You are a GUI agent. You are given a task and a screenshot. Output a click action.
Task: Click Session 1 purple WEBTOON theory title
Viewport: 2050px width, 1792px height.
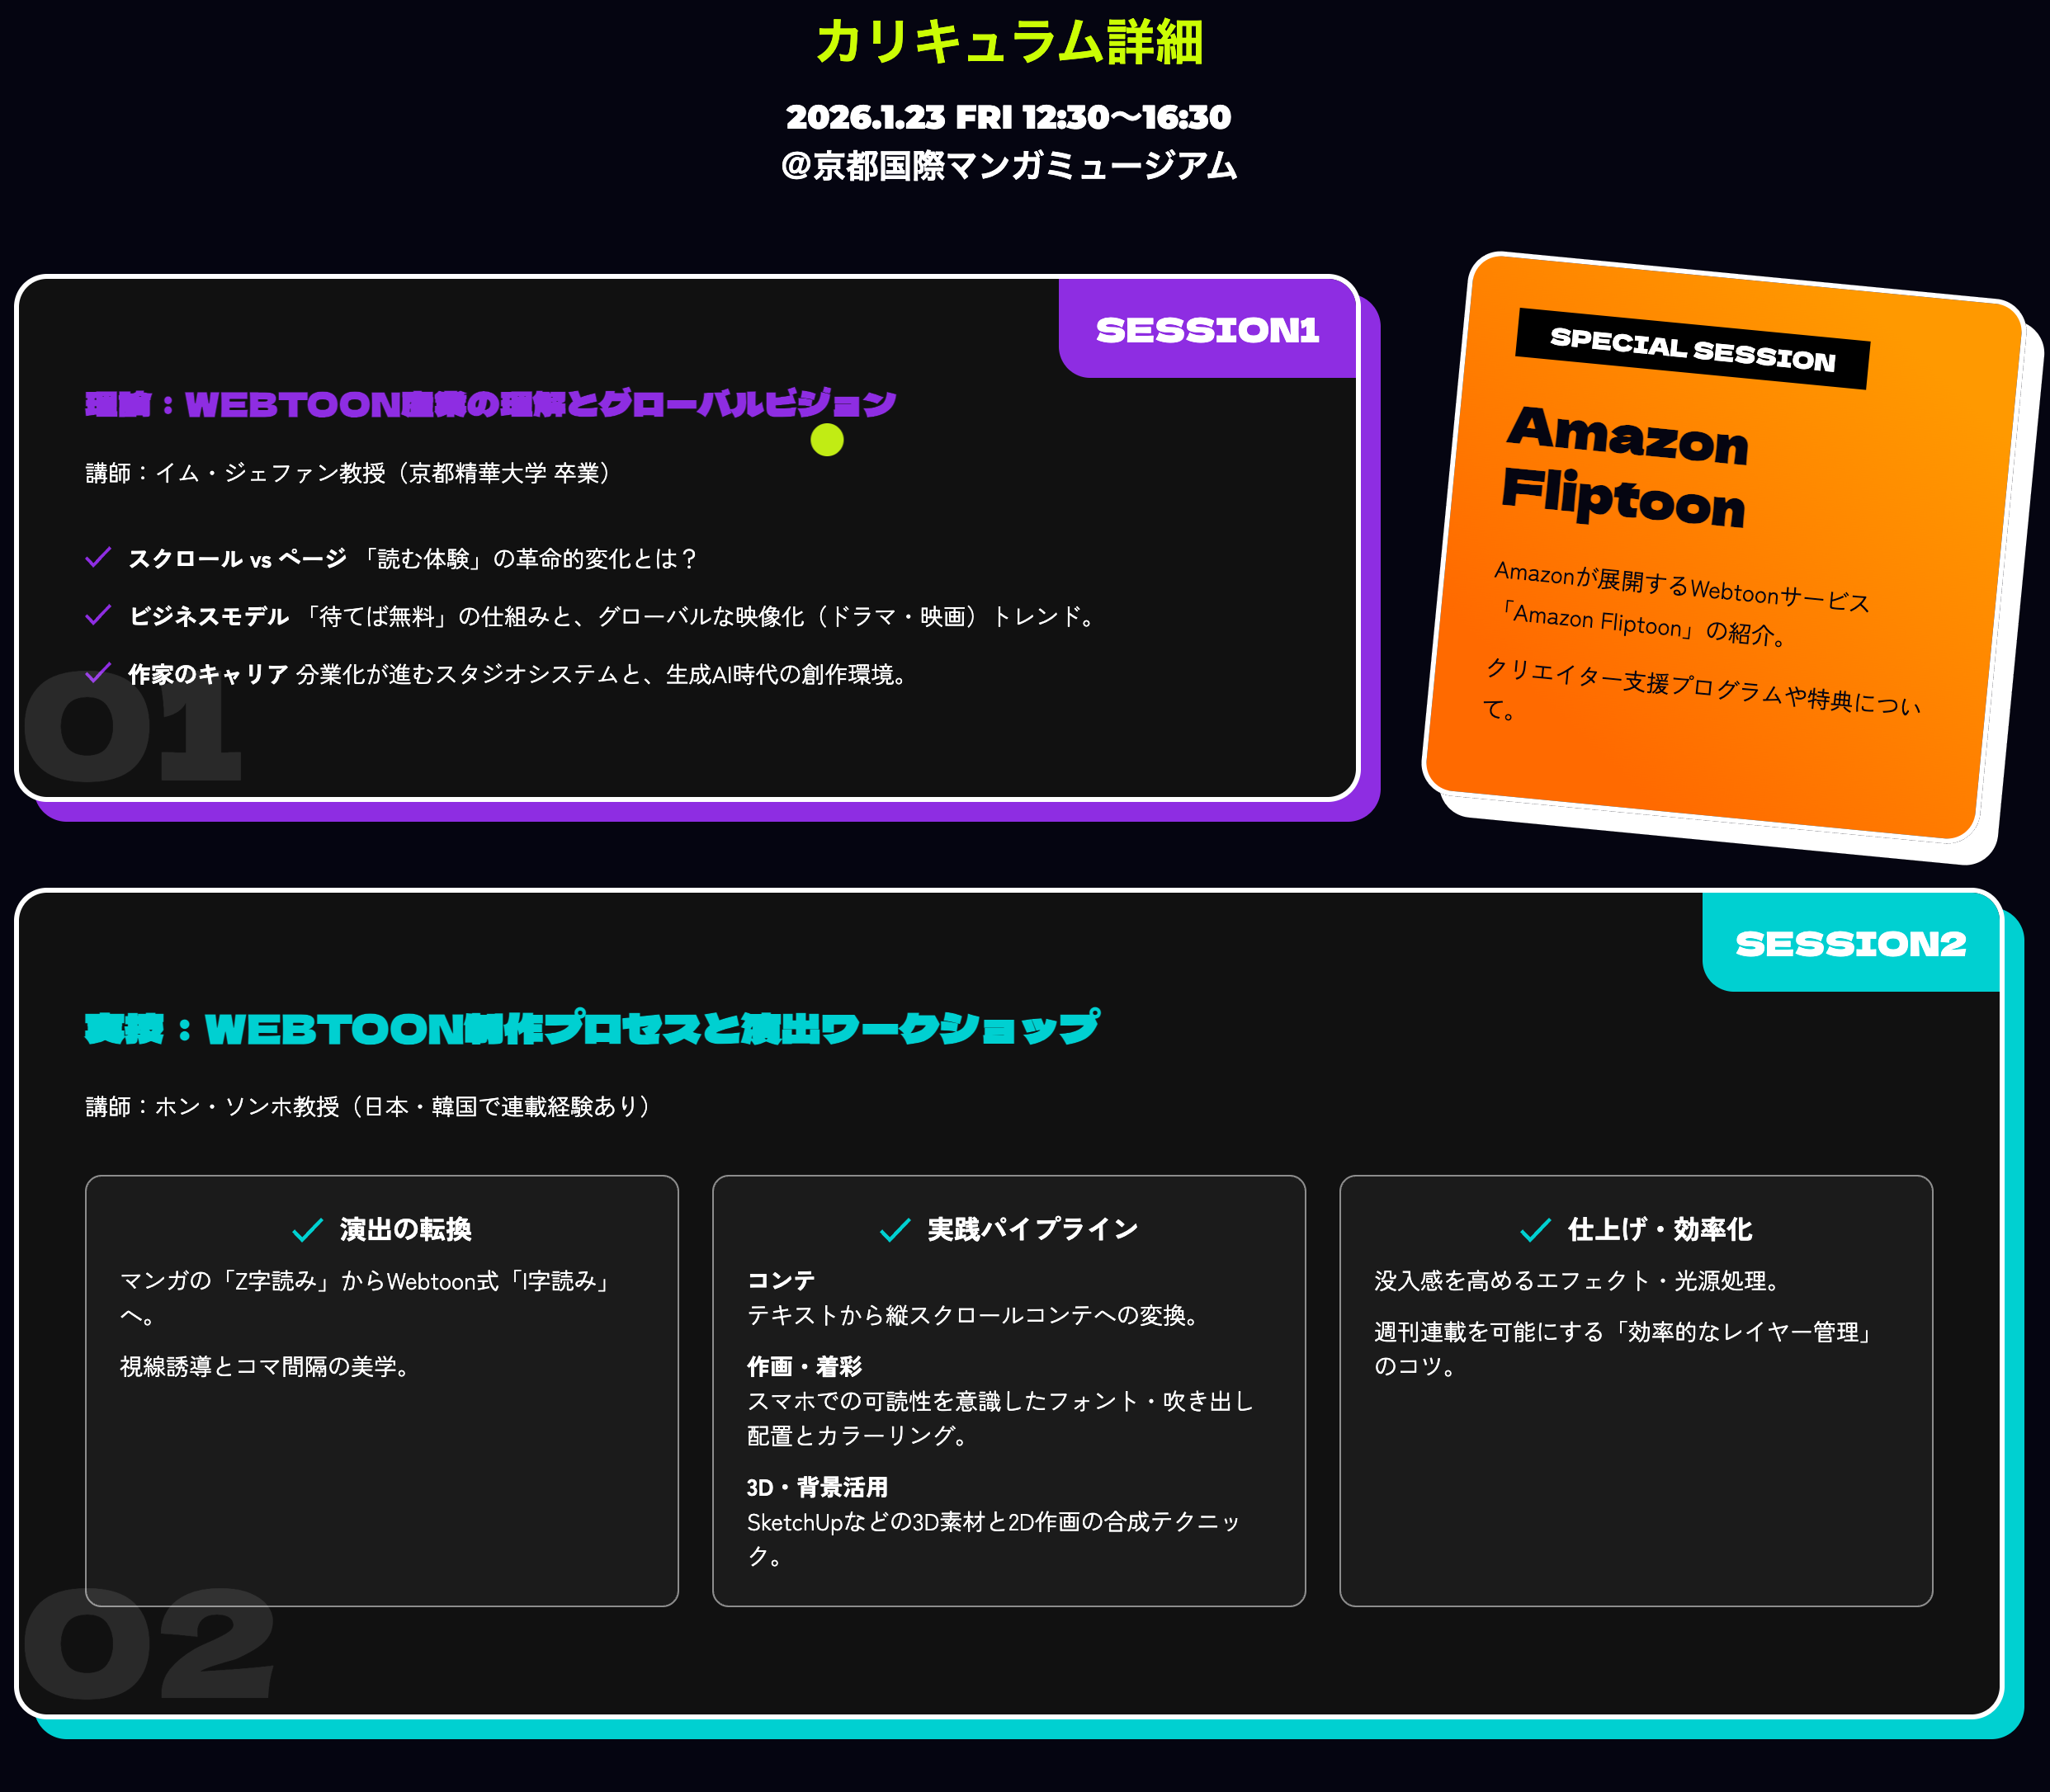click(490, 404)
